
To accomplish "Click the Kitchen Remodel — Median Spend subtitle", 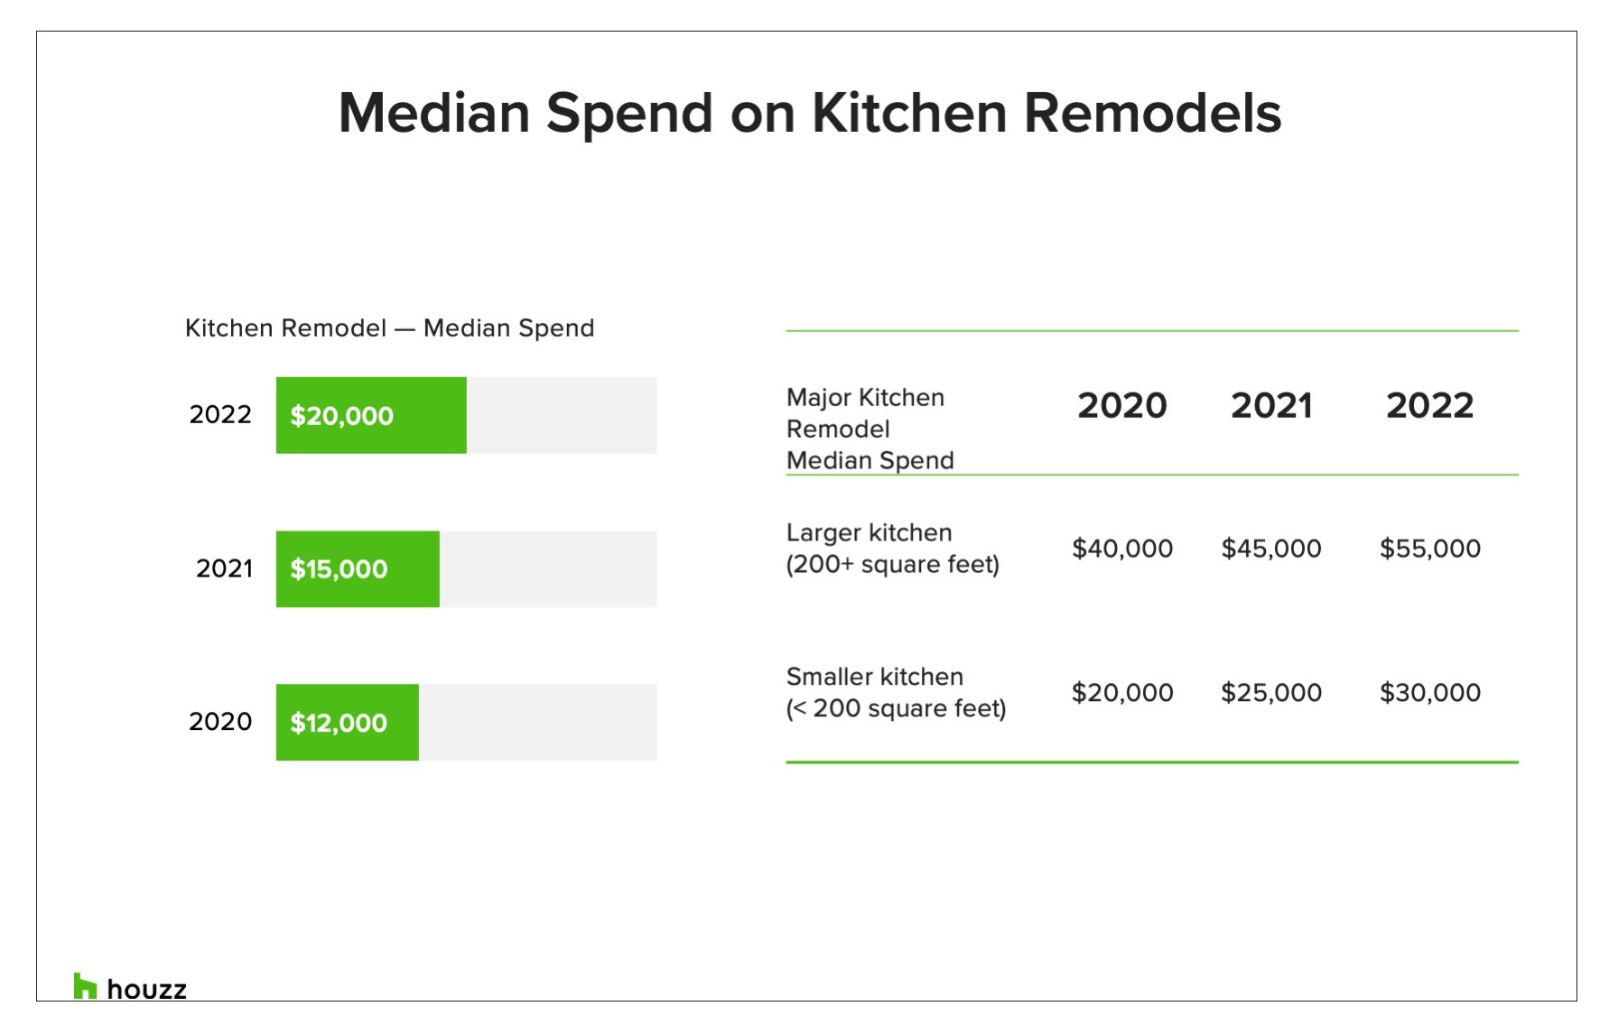I will (x=390, y=328).
